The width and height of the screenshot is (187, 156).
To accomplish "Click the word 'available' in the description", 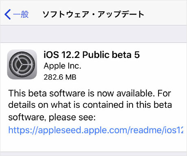I will click(135, 93).
